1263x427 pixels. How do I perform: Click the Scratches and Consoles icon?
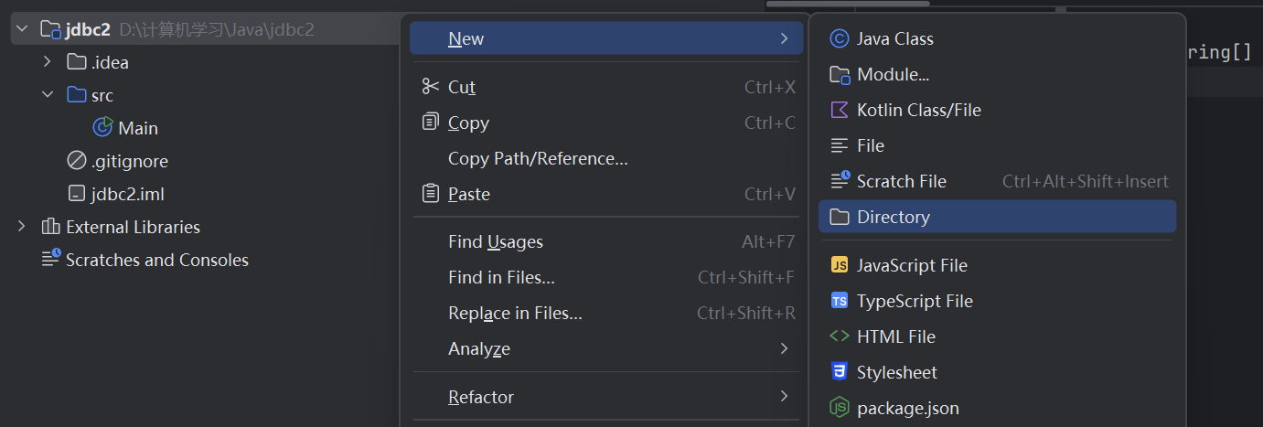(x=51, y=259)
